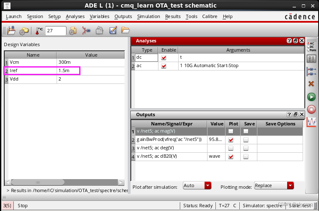This screenshot has width=319, height=211.
Task: Select the Trans radio button
Action: [x=309, y=50]
